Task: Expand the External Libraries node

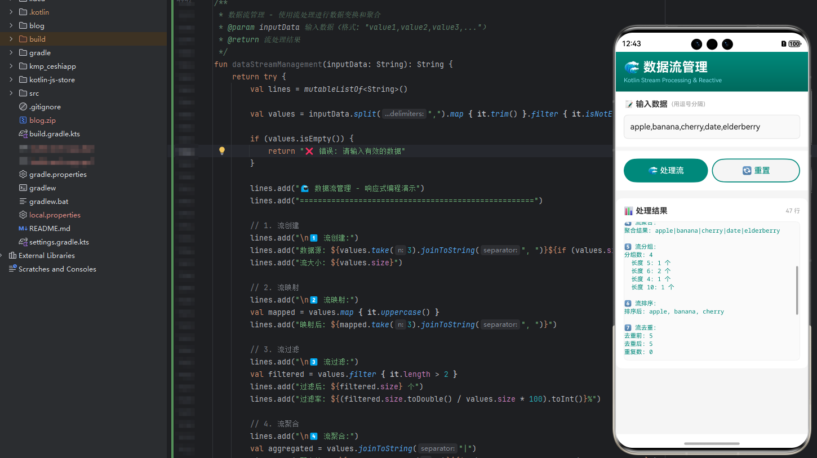Action: [x=2, y=255]
